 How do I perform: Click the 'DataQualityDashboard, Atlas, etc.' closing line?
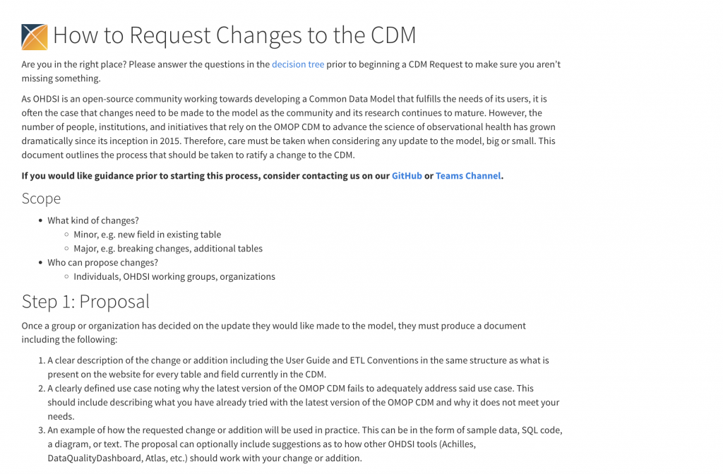(204, 458)
